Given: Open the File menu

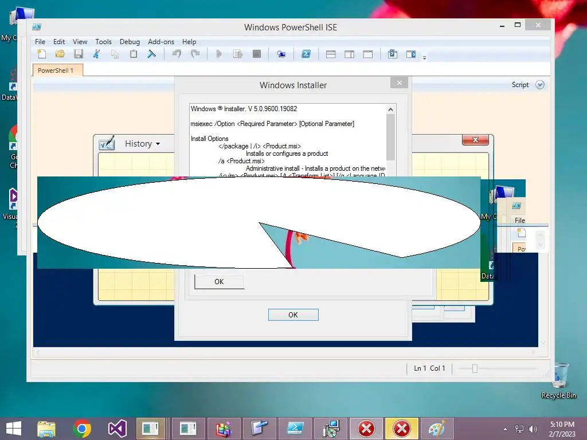Looking at the screenshot, I should (x=40, y=42).
